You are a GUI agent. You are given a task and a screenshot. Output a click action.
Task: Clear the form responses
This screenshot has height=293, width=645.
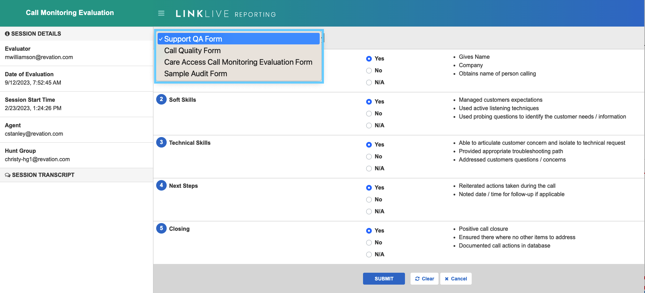tap(424, 279)
